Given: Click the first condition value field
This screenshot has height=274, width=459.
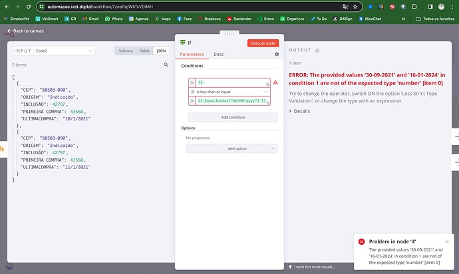Looking at the screenshot, I should (x=232, y=82).
